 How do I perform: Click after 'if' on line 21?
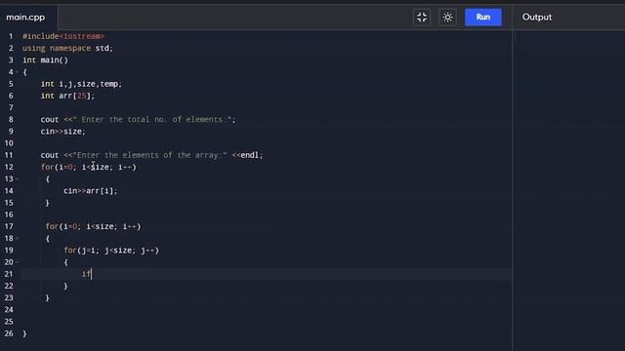tap(92, 274)
